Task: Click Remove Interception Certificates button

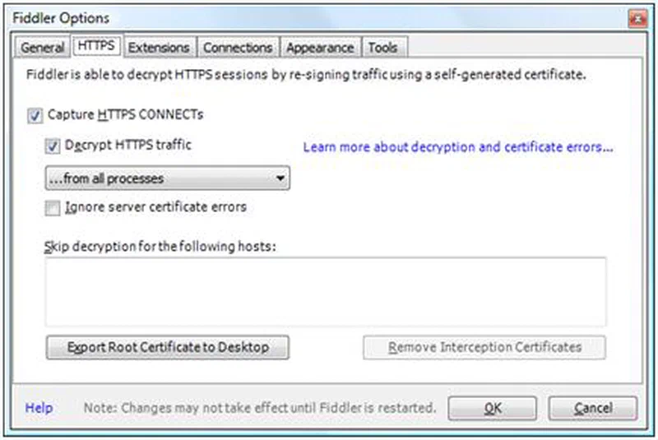Action: 484,347
